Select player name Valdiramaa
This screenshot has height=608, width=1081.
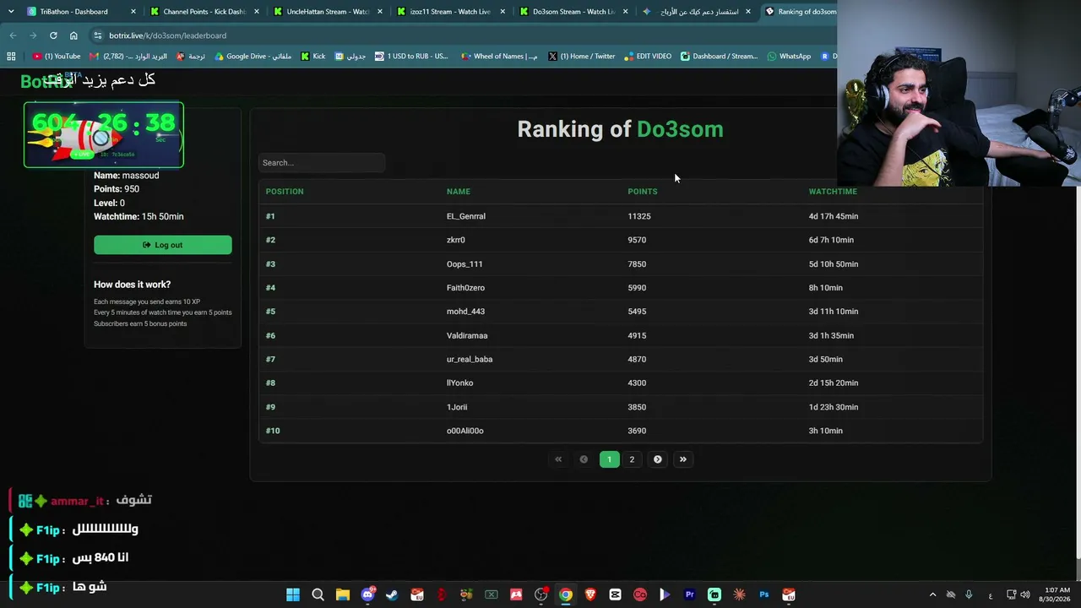(467, 335)
